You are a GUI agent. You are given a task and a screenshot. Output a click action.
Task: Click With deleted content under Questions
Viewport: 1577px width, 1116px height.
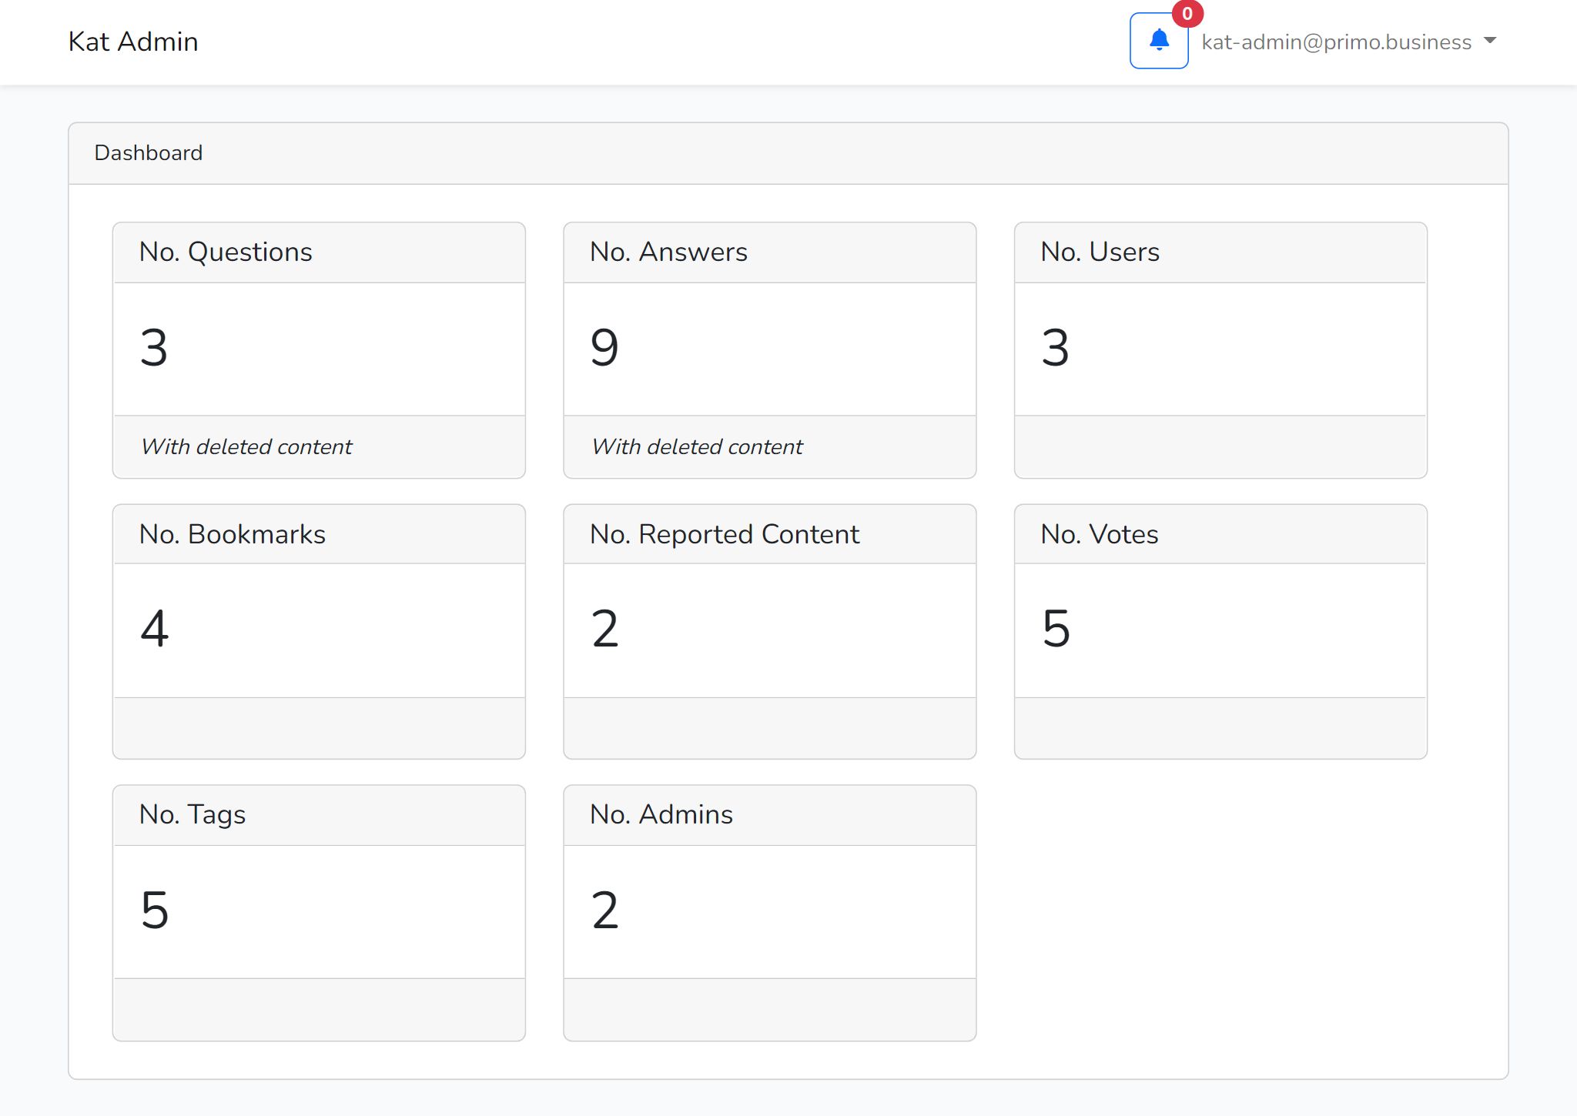pos(246,447)
